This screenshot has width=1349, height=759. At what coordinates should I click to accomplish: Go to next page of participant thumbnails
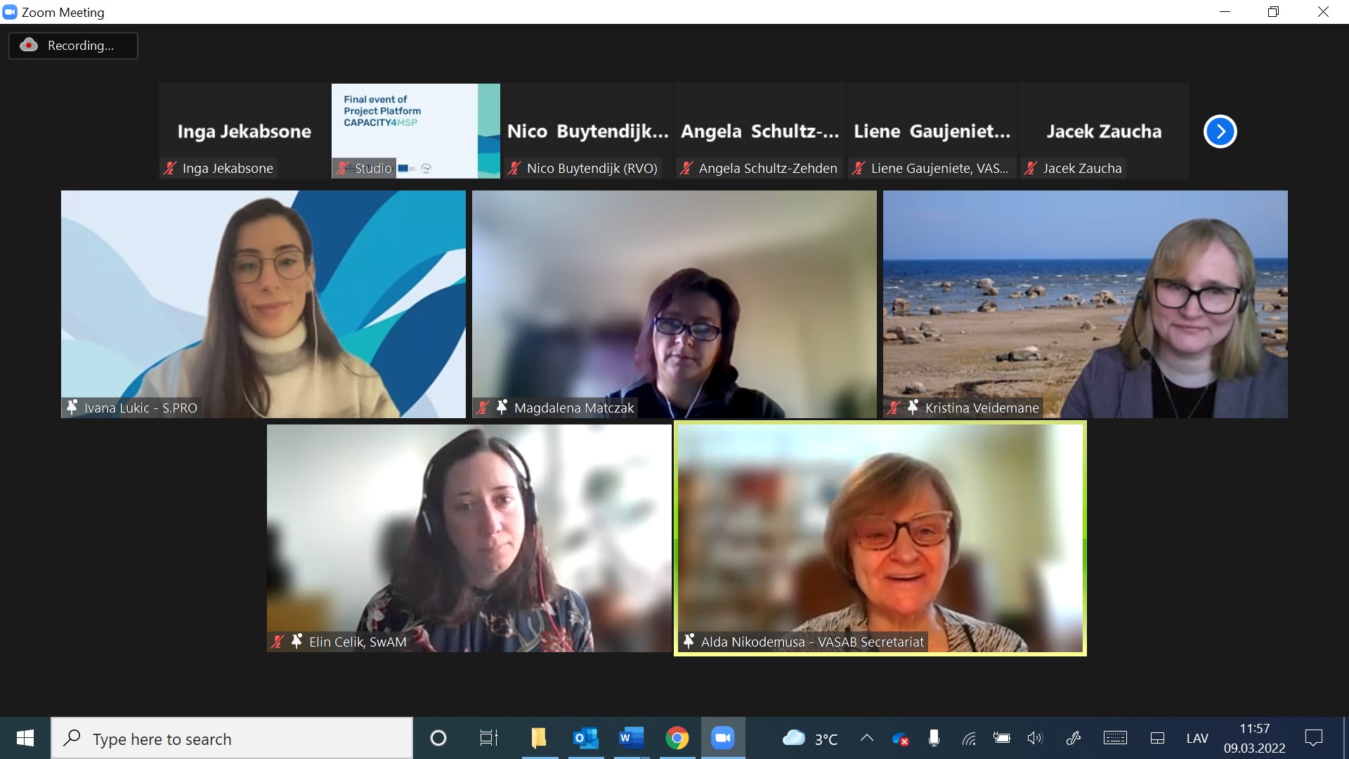tap(1220, 131)
